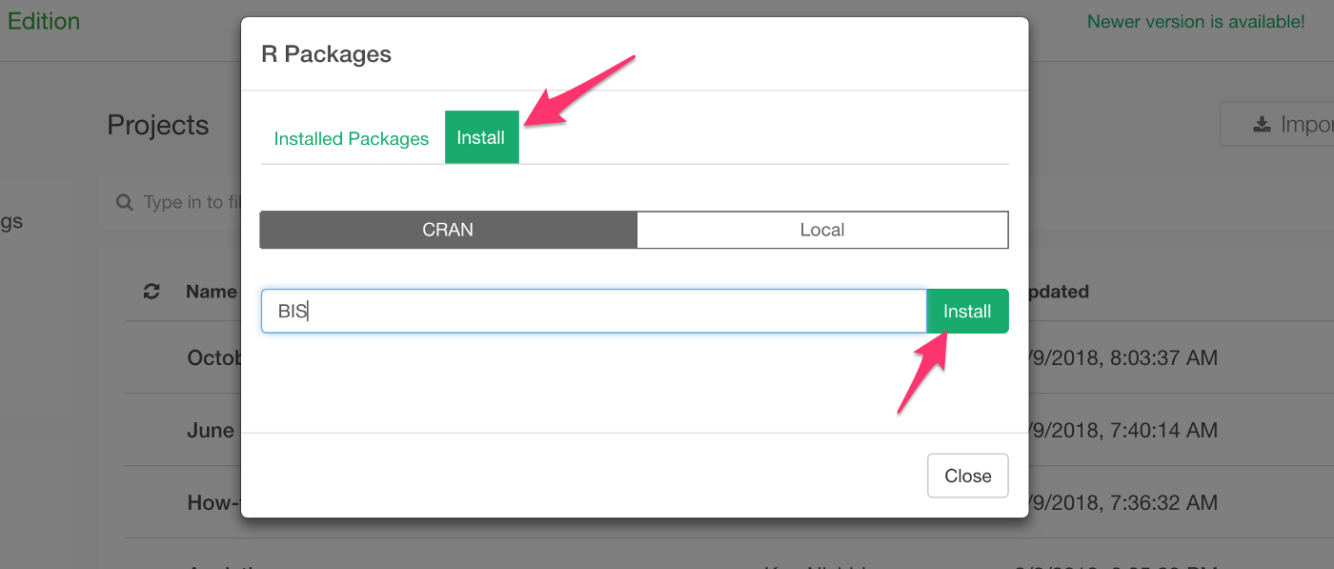Click the download icon on the Import button
The image size is (1334, 569).
click(x=1261, y=125)
